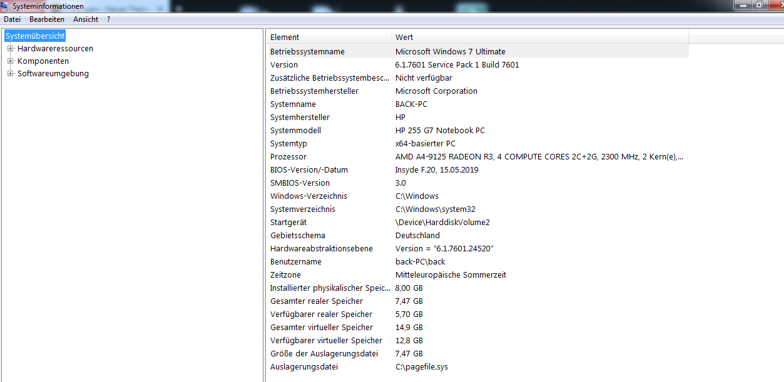Click the Element column header

click(328, 37)
